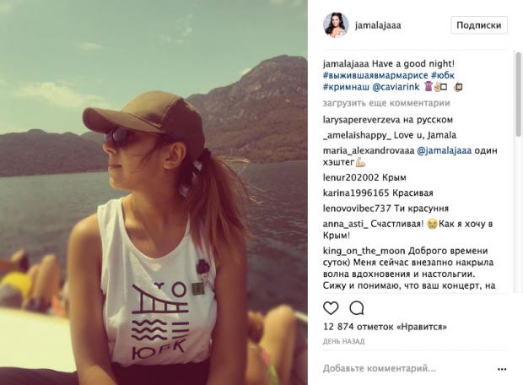Visit the @caviarink mention

pos(396,87)
